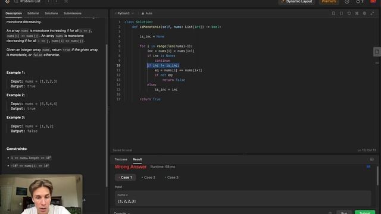Click the bookmark icon in editor toolbar
Image resolution: width=381 pixels, height=214 pixels.
pos(333,13)
